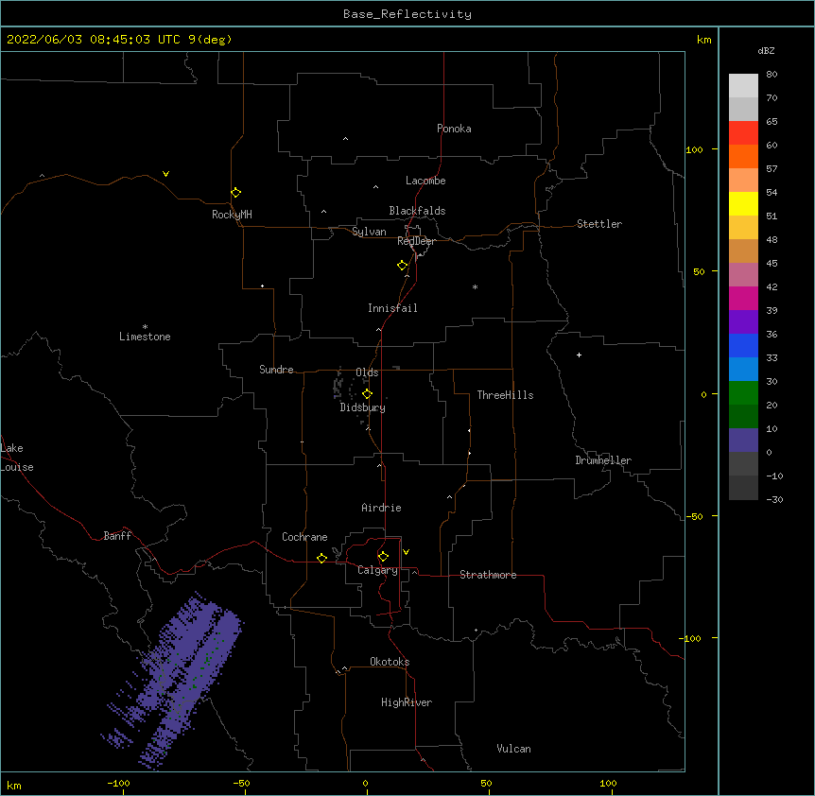Image resolution: width=815 pixels, height=796 pixels.
Task: Pick the red legend swatch between 65 and 60
Action: [x=743, y=132]
